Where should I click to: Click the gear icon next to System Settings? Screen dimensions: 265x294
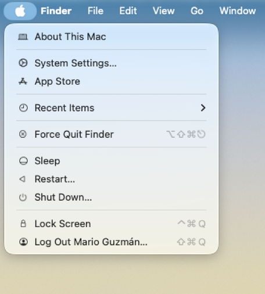point(23,63)
